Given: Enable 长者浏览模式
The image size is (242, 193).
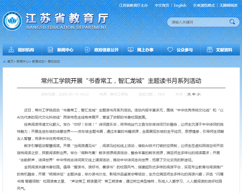Looking at the screenshot, I should click(204, 6).
